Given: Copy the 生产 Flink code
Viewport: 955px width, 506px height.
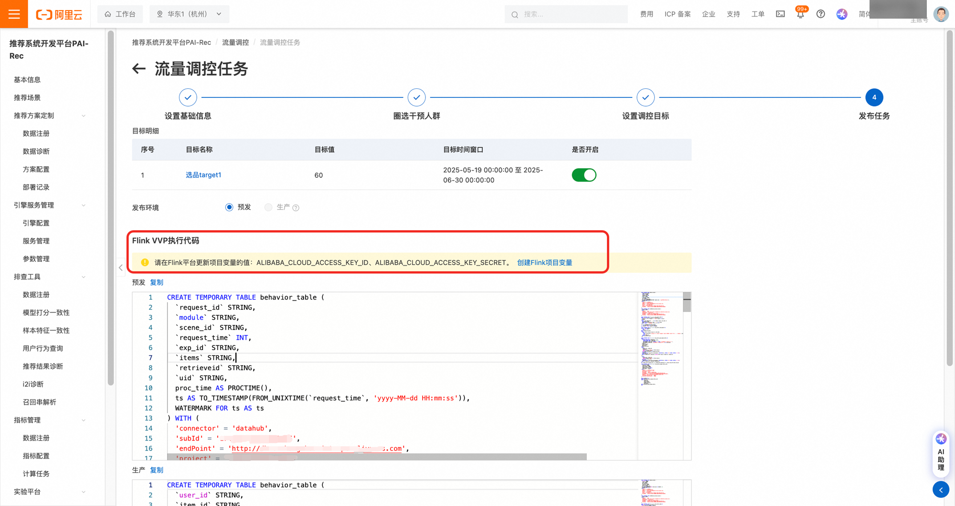Looking at the screenshot, I should [x=157, y=470].
